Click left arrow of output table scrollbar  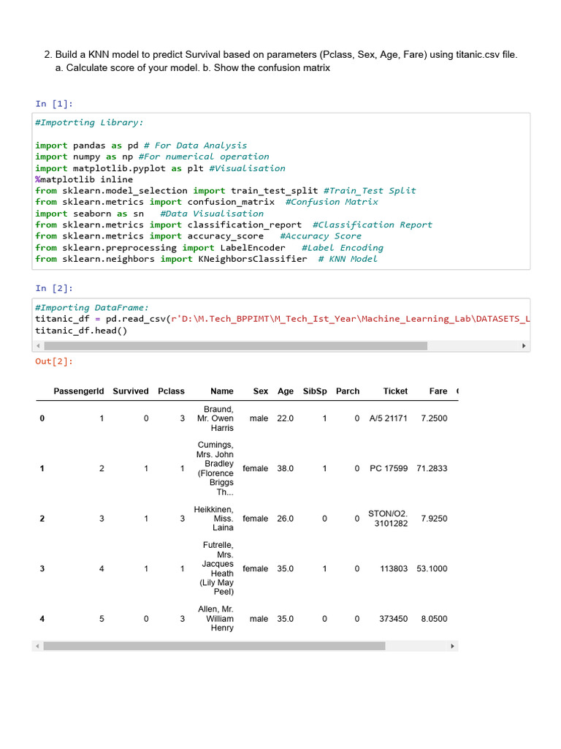tap(38, 647)
